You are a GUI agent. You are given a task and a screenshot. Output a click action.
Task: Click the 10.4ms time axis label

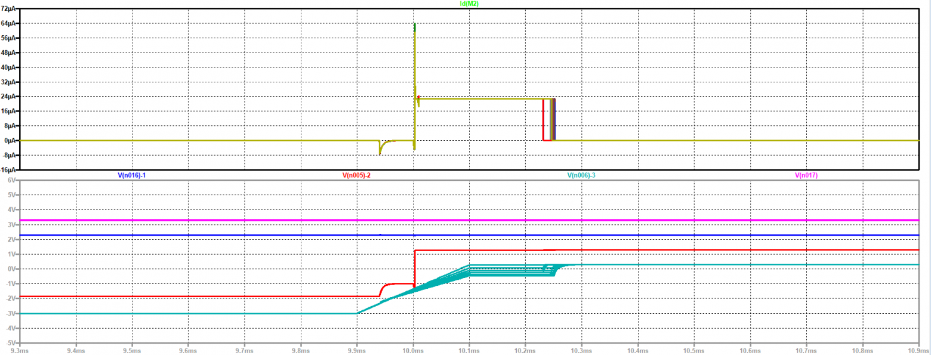click(x=637, y=351)
